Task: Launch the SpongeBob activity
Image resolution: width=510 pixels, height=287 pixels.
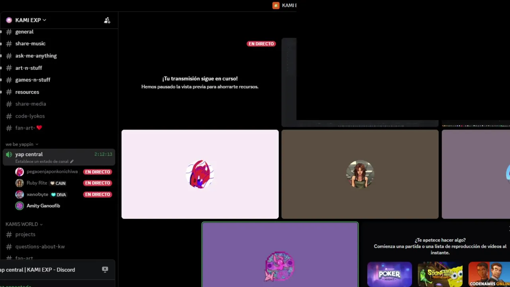Action: coord(440,274)
